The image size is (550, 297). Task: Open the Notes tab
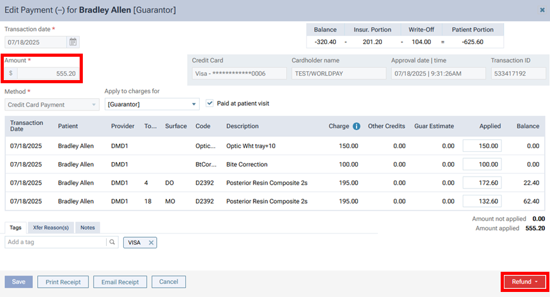pyautogui.click(x=88, y=228)
